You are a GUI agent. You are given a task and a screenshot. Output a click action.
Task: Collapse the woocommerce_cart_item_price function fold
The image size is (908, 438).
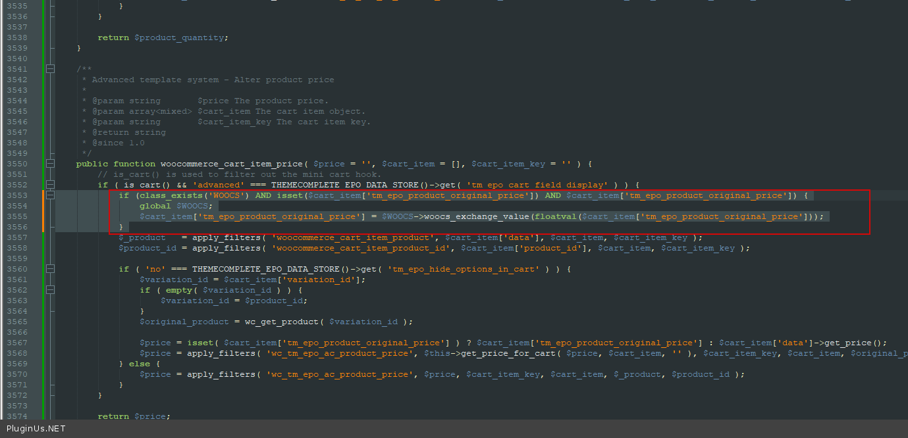point(51,164)
